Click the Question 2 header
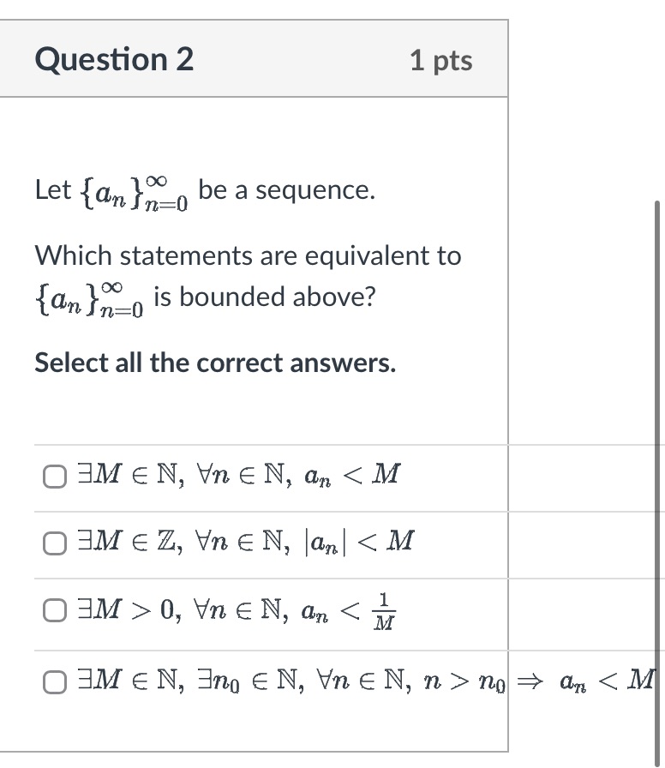Viewport: 665px width, 768px height. (113, 58)
